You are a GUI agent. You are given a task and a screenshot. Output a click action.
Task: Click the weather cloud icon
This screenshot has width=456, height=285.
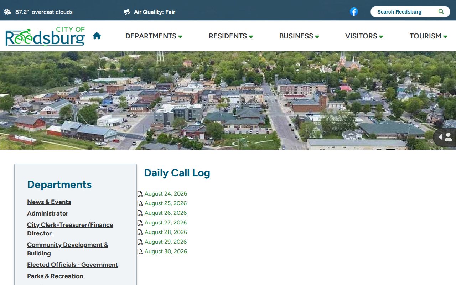coord(7,12)
